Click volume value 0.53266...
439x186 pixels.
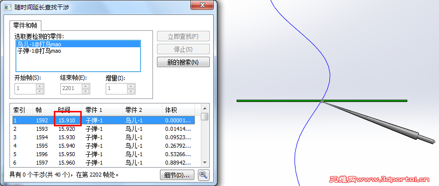point(178,154)
